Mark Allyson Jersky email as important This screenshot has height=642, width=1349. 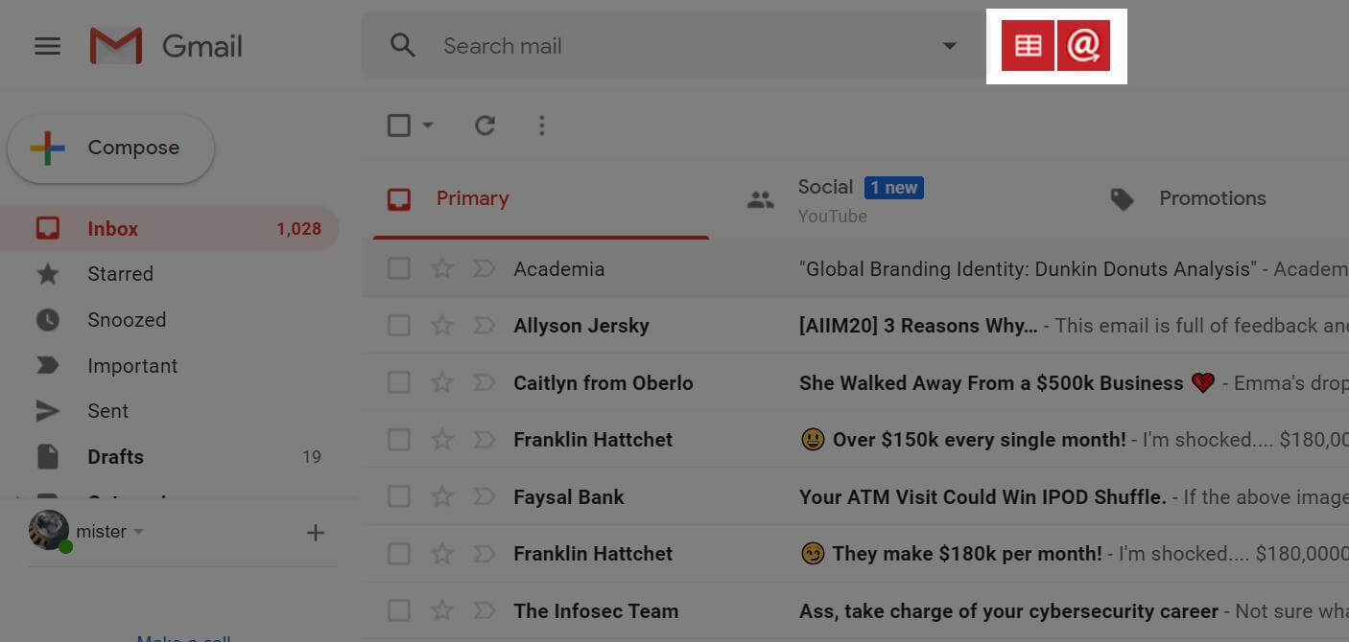click(484, 326)
